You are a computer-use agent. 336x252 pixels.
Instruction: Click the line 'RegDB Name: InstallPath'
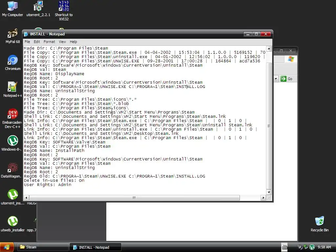(x=54, y=150)
